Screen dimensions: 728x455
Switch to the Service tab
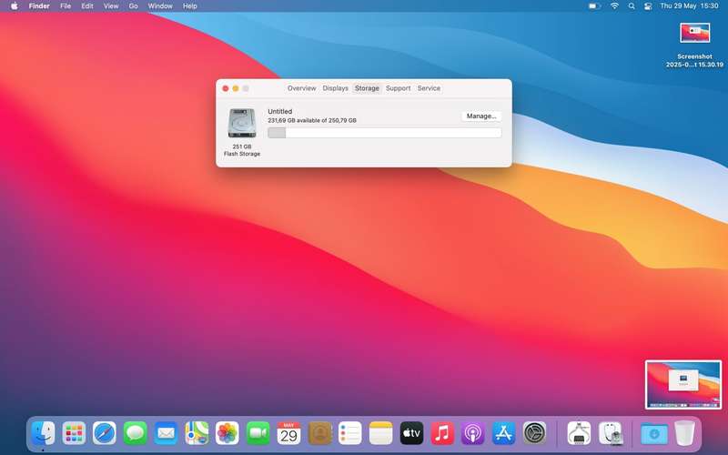point(429,88)
